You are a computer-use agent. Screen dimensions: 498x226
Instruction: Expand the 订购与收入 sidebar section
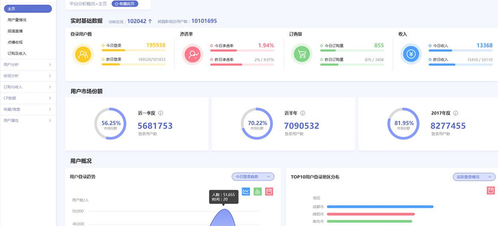28,87
